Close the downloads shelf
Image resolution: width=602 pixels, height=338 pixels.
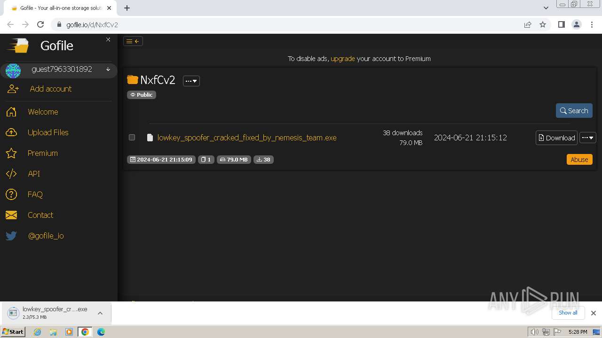click(x=594, y=313)
